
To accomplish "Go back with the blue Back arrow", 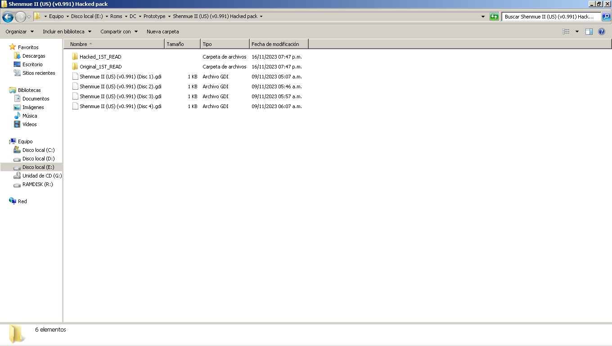I will pos(8,17).
